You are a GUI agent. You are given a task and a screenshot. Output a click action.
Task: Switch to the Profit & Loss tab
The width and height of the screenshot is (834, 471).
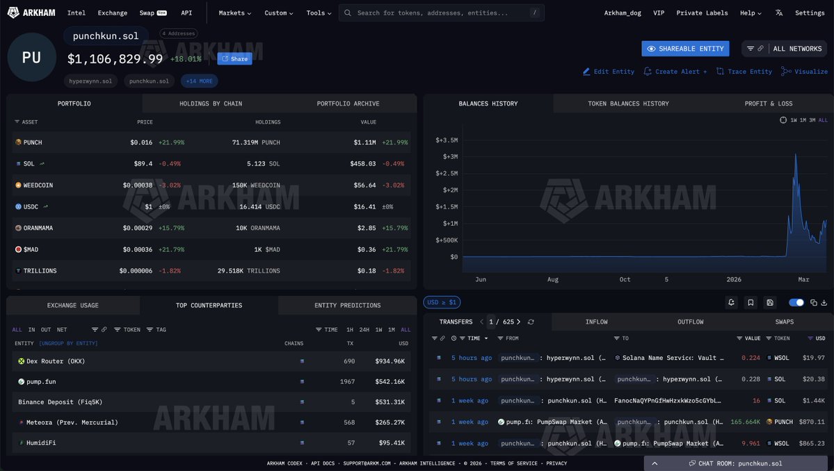tap(768, 104)
